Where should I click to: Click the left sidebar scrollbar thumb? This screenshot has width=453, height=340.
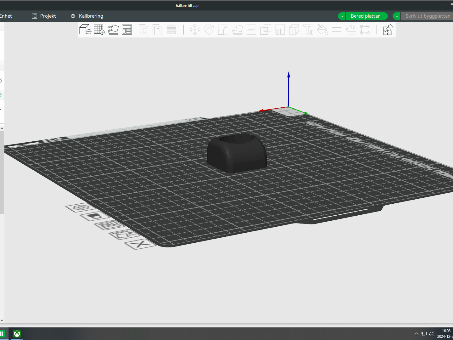[x=2, y=173]
